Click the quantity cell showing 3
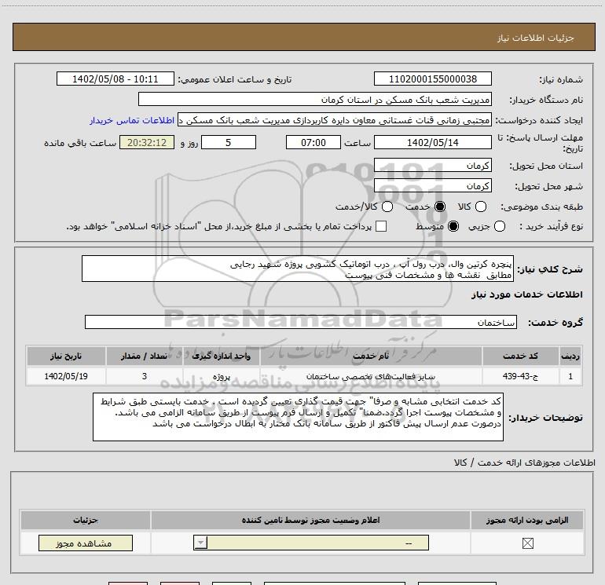Image resolution: width=605 pixels, height=585 pixels. pyautogui.click(x=144, y=376)
